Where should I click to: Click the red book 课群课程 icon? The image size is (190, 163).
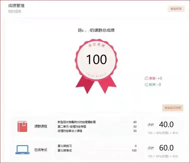22,126
